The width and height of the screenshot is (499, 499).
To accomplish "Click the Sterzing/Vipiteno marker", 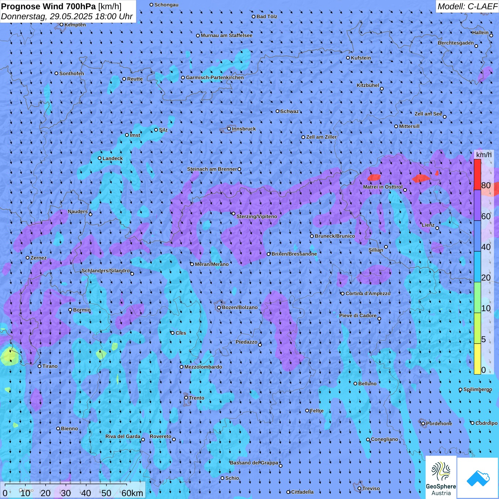I will [234, 214].
